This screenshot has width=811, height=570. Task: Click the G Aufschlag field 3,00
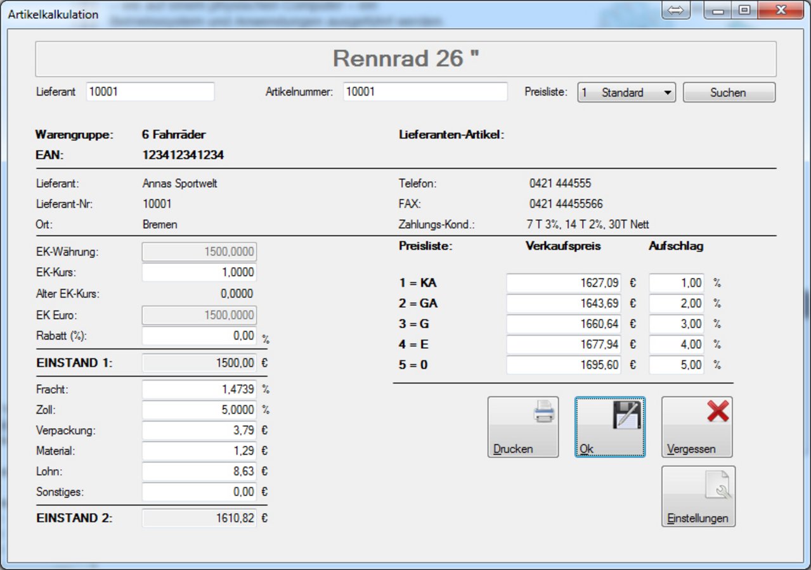click(x=677, y=324)
